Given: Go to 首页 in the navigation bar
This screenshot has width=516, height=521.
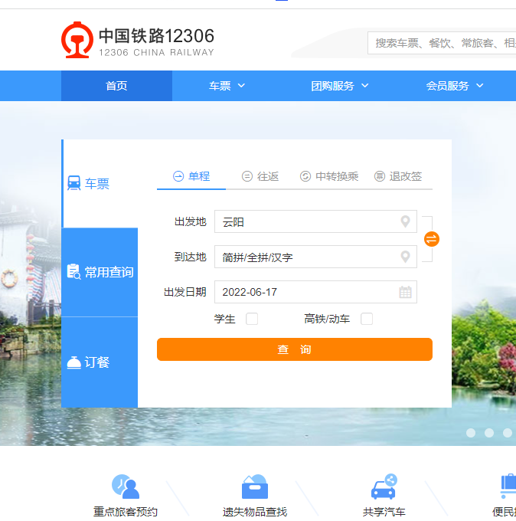Looking at the screenshot, I should [x=116, y=86].
